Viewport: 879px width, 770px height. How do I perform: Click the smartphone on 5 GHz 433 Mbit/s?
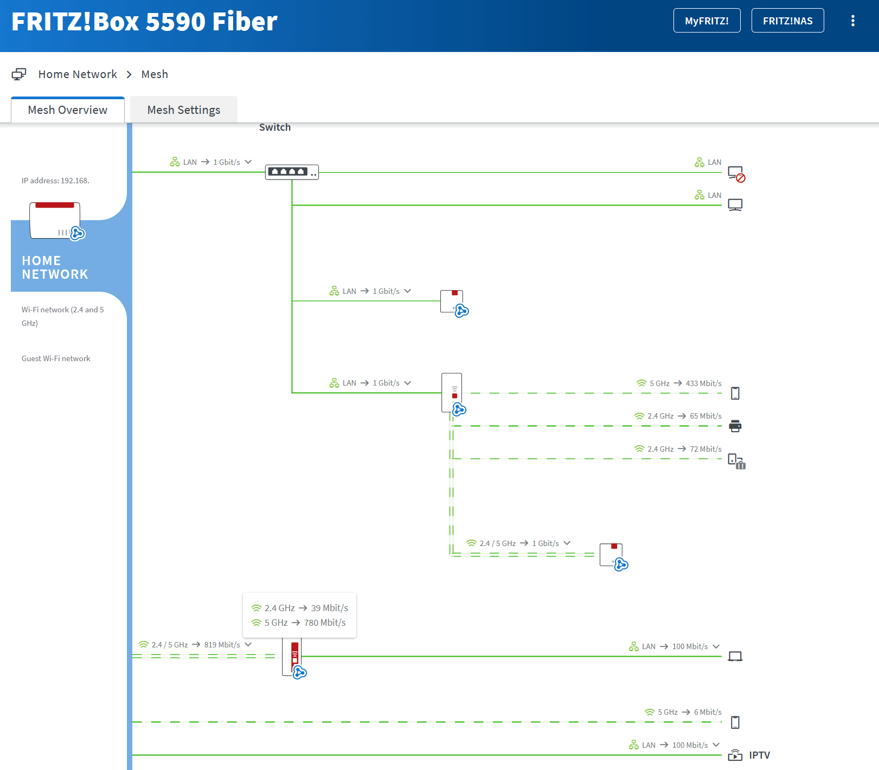coord(735,393)
